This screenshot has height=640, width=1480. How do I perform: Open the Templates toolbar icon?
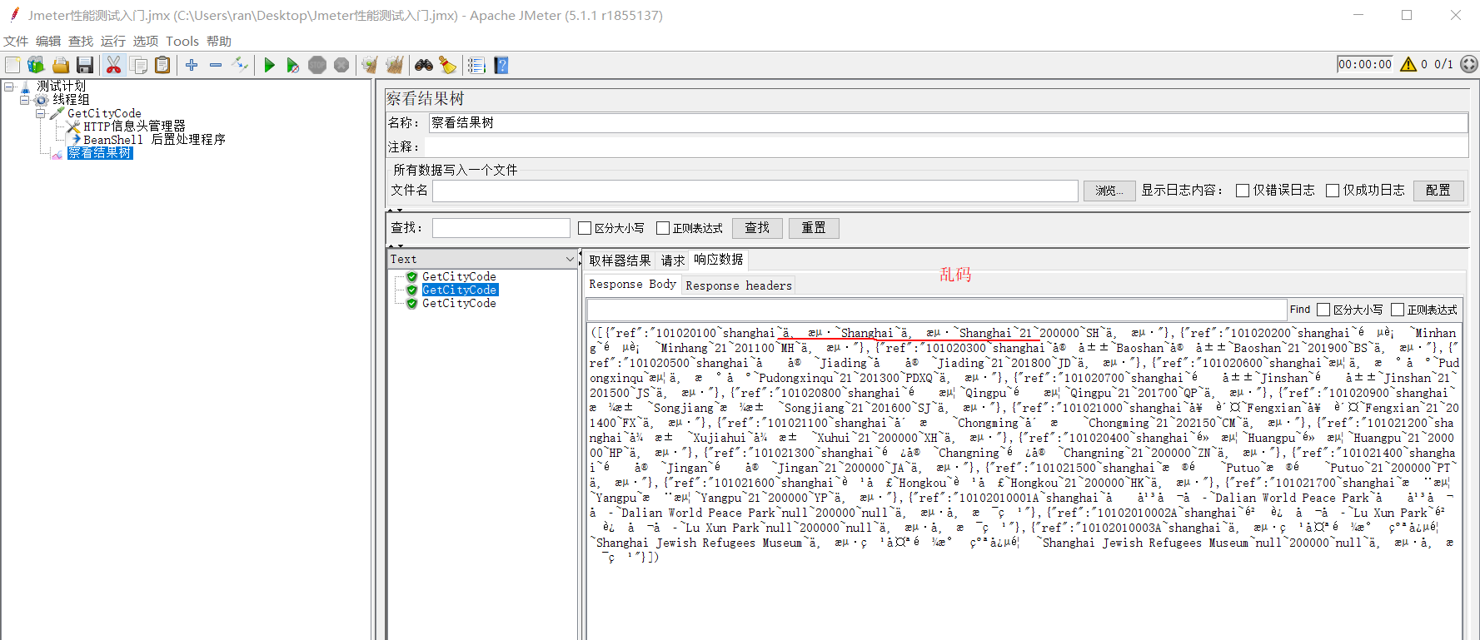coord(36,65)
